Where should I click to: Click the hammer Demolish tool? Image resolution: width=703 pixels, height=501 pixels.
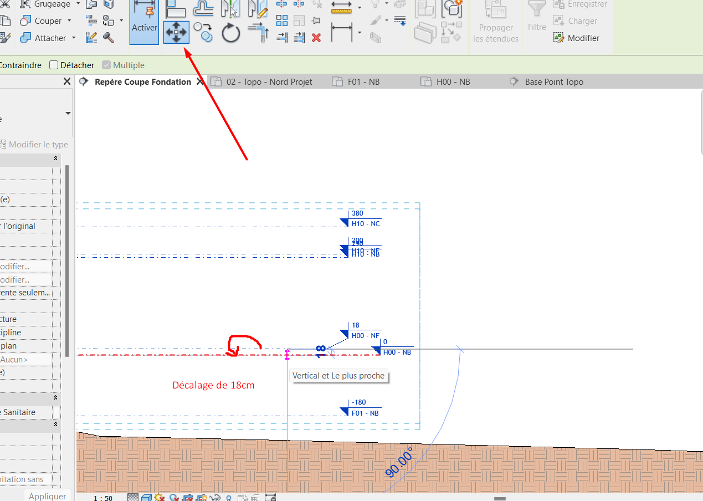109,38
